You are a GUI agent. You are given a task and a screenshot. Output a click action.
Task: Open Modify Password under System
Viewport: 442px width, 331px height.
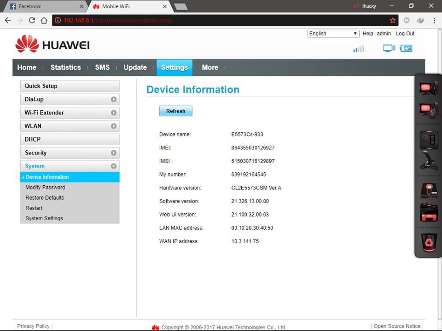pos(45,188)
